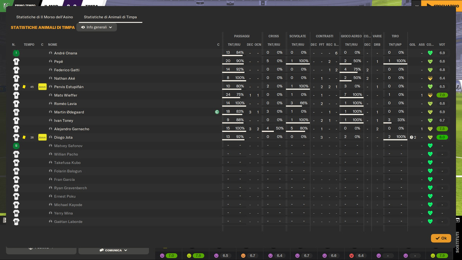Screen dimensions: 462x260
Task: Click the captain C badge in Martin Ødegaard's row
Action: tap(217, 112)
